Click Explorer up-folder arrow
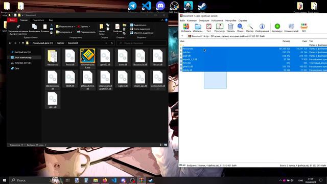Screen dimensions: 327x184 click(x=23, y=43)
